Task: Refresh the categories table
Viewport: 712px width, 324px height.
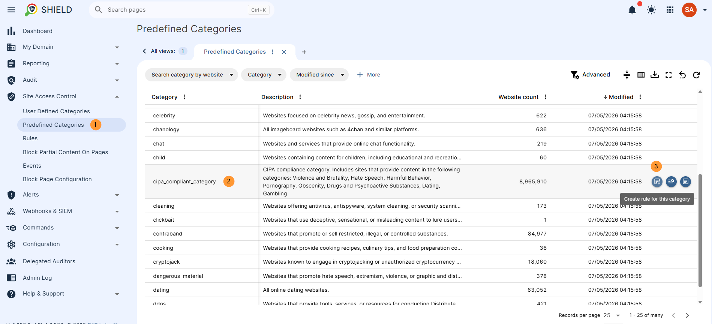Action: tap(696, 75)
